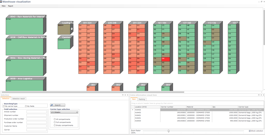The height and width of the screenshot is (135, 265).
Task: Click the Article number input field
Action: 37,112
